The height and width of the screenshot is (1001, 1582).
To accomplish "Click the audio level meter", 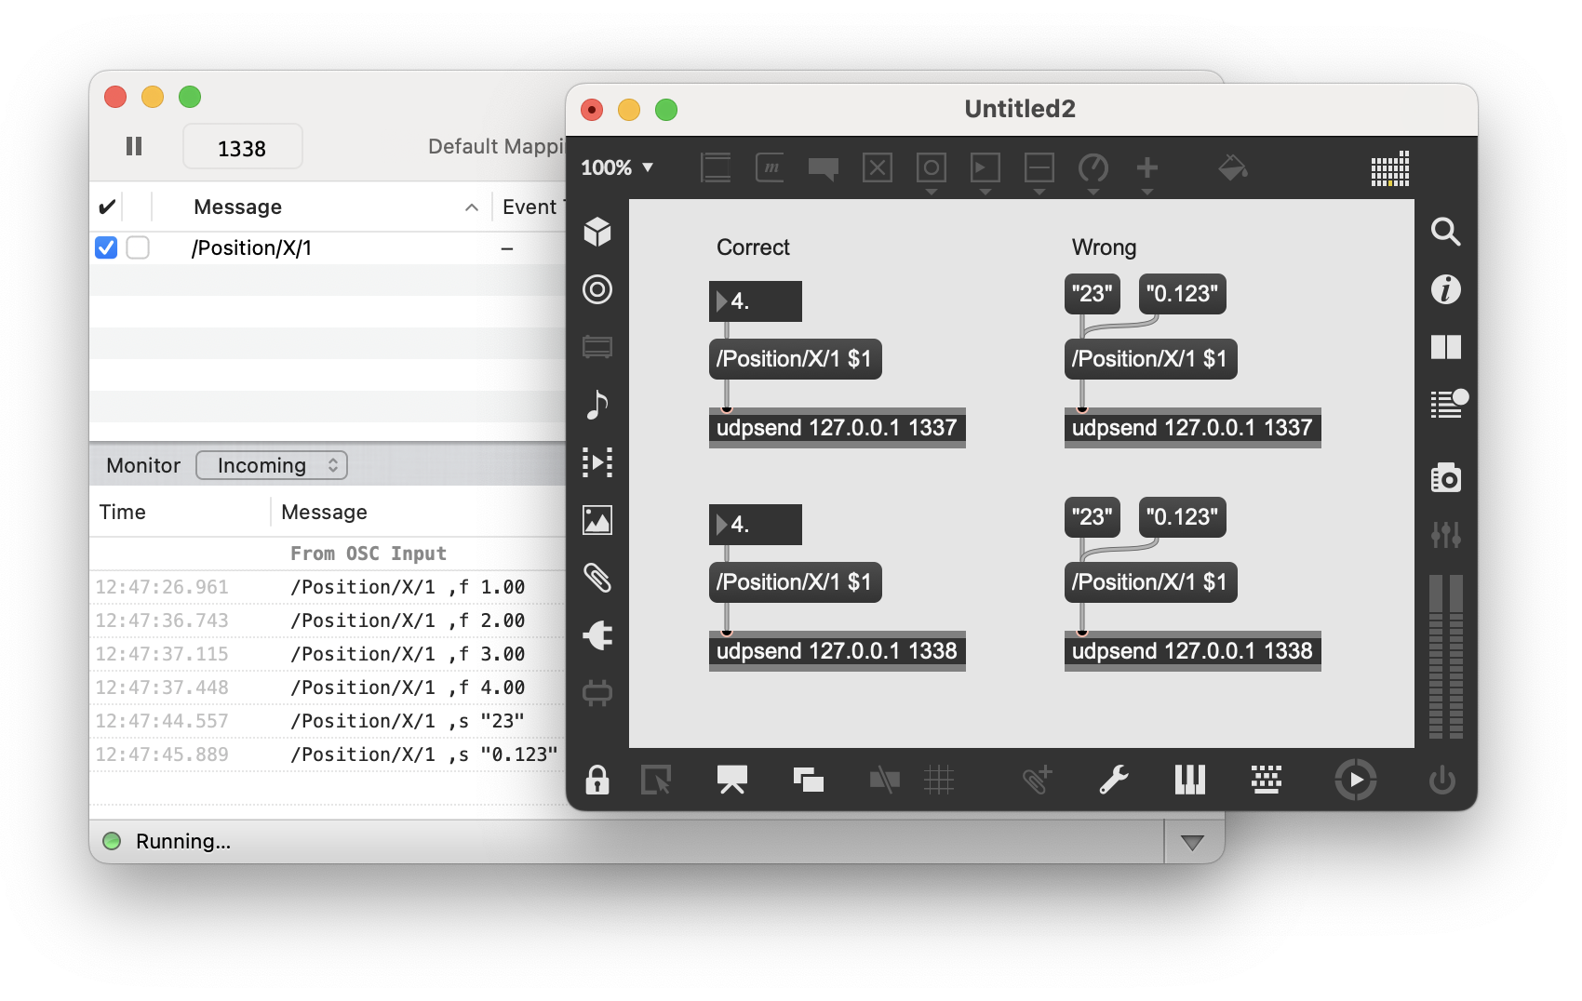I will [1446, 657].
